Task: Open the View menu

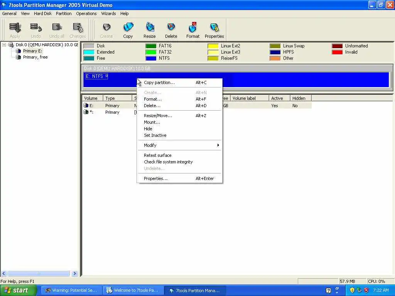Action: point(25,13)
